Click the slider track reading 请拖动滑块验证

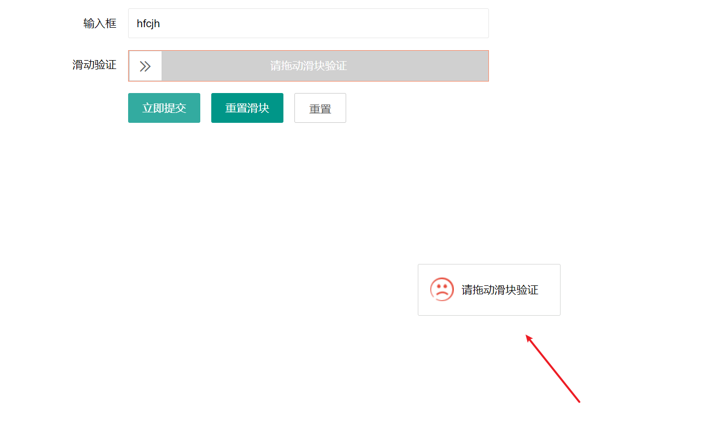pyautogui.click(x=324, y=65)
